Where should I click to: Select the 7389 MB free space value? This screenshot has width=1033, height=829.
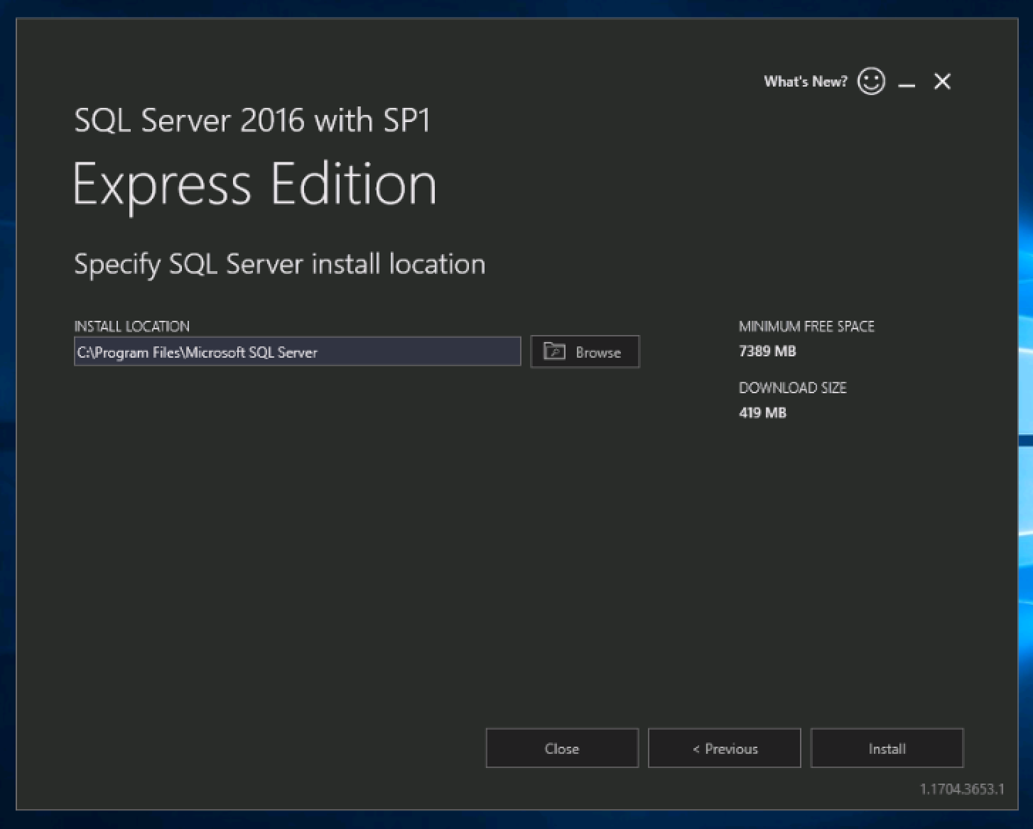pyautogui.click(x=767, y=351)
